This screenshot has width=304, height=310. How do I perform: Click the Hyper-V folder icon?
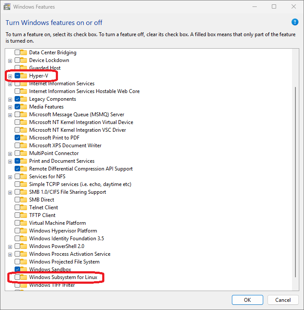pyautogui.click(x=24, y=76)
